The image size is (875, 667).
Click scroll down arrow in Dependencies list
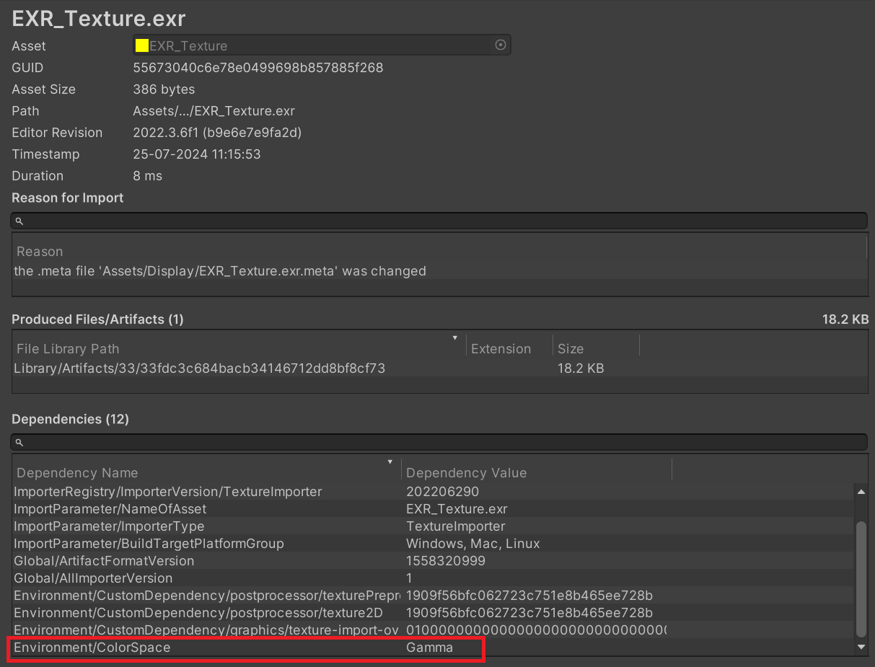(861, 647)
